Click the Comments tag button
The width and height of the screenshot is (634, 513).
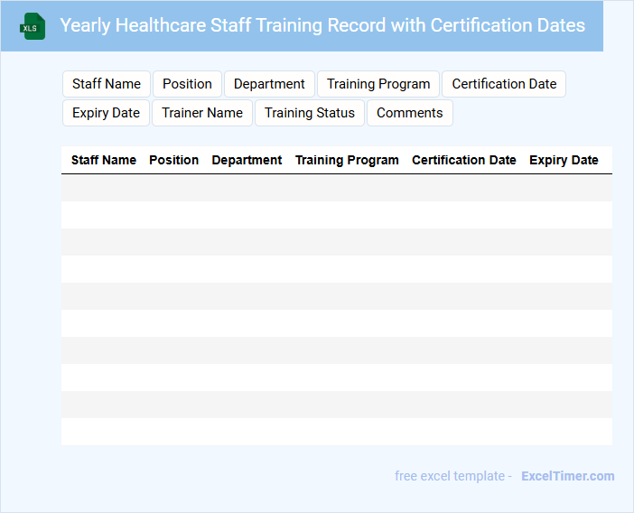pyautogui.click(x=409, y=113)
